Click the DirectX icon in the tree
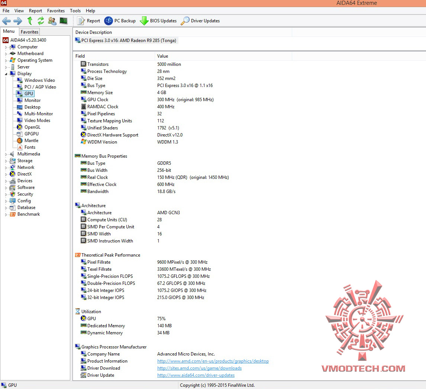Viewport: 426px width, 389px height. tap(13, 174)
